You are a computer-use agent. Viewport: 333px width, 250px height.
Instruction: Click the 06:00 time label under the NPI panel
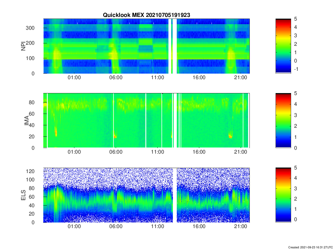pos(116,77)
